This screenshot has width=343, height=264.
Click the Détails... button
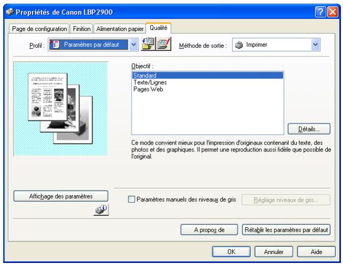pyautogui.click(x=309, y=129)
